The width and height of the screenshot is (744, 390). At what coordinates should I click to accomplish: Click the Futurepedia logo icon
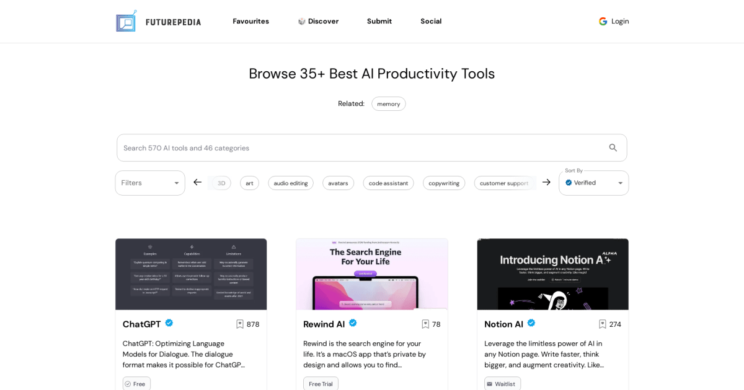click(x=126, y=21)
